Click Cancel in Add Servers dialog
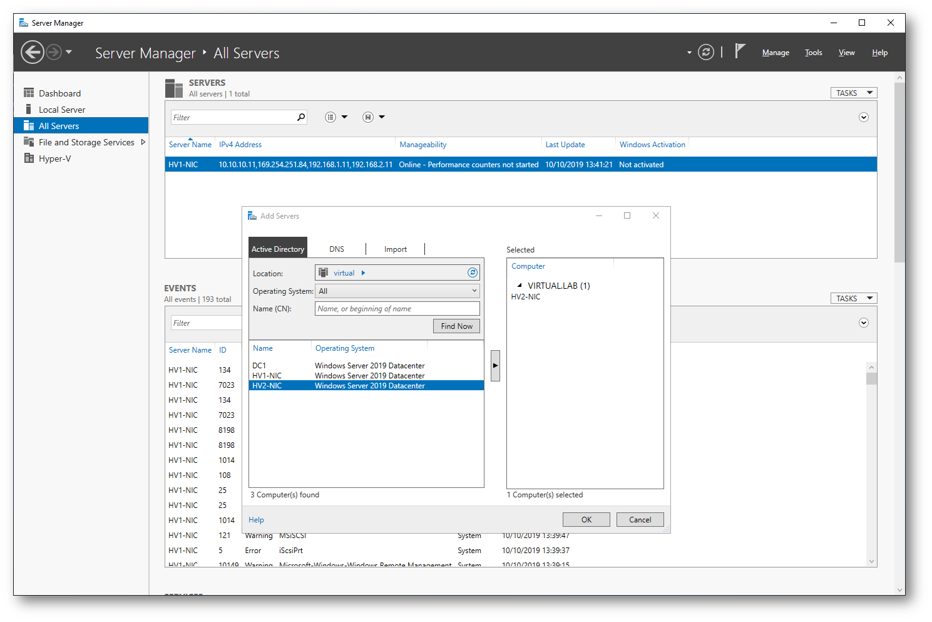Image resolution: width=932 pixels, height=622 pixels. (640, 520)
